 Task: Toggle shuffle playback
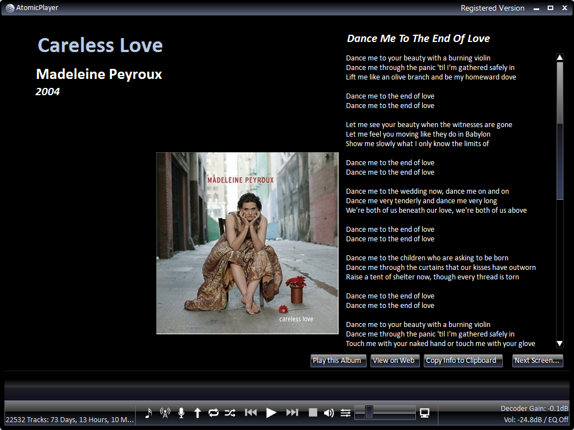[230, 413]
